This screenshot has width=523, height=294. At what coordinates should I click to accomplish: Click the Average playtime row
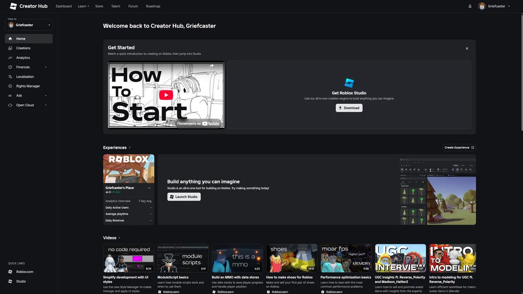(129, 214)
